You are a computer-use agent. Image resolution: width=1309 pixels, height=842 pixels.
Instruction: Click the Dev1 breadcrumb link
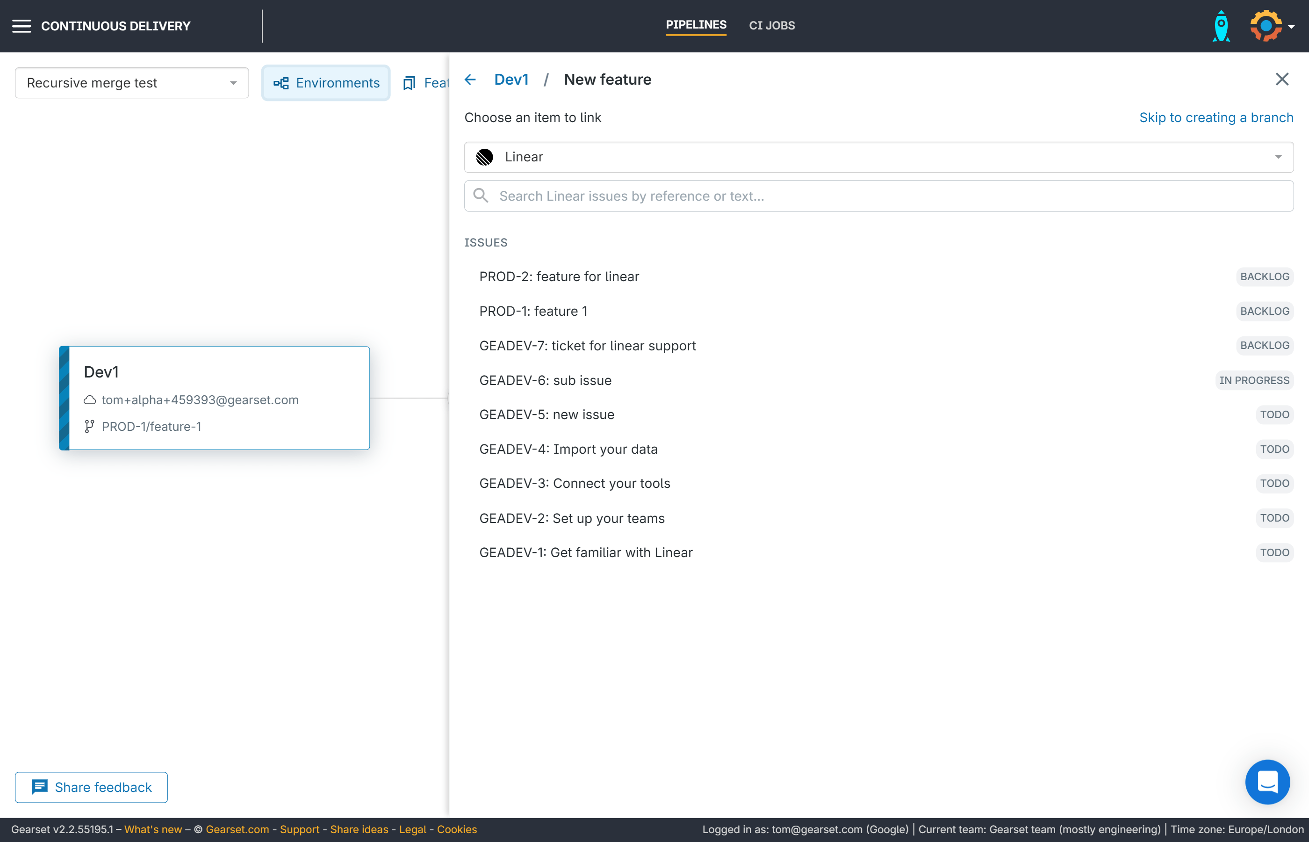click(x=511, y=79)
